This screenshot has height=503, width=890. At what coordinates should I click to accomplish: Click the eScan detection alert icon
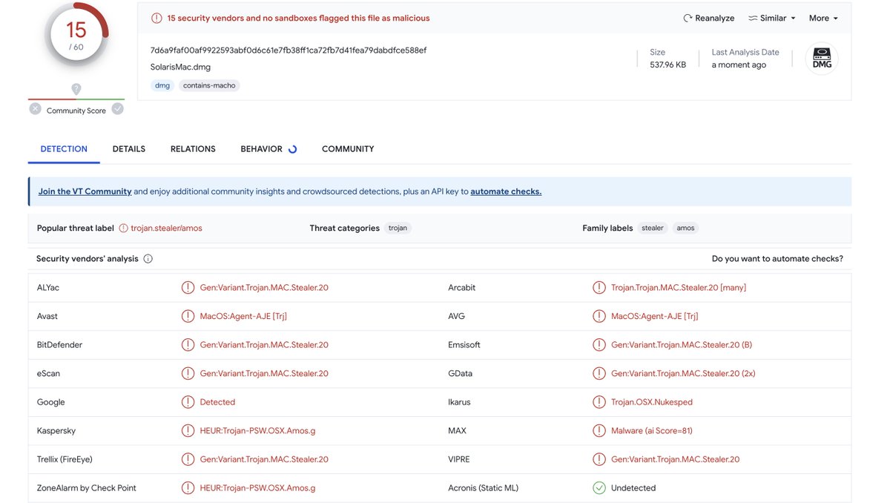click(188, 373)
